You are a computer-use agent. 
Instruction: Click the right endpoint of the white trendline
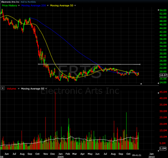[x=140, y=64]
